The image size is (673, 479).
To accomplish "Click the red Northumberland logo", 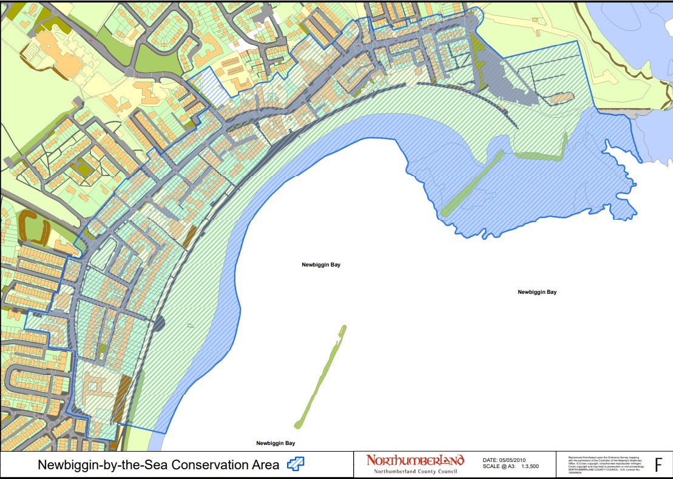I will [x=415, y=460].
